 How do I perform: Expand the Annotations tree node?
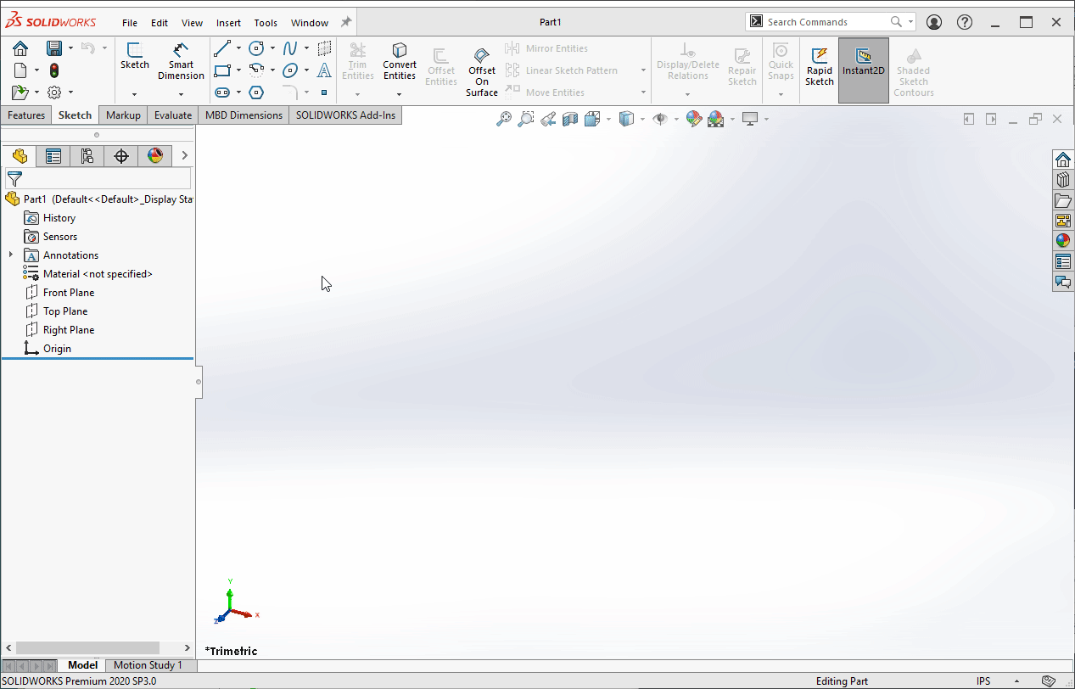(11, 255)
